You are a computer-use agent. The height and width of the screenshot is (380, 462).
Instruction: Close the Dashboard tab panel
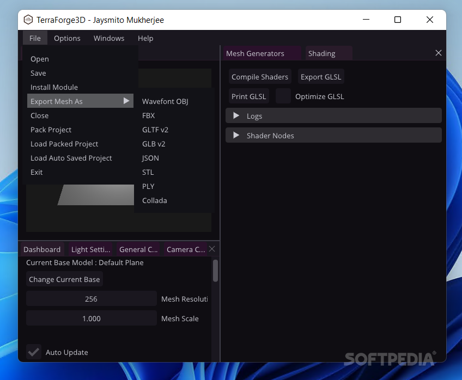[212, 249]
